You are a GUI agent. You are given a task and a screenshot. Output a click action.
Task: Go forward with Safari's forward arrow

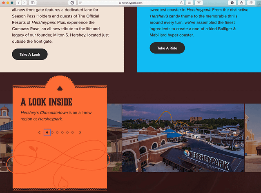coord(24,3)
